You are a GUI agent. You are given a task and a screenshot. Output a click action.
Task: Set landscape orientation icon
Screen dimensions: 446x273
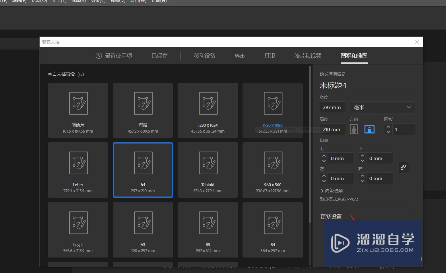click(369, 129)
